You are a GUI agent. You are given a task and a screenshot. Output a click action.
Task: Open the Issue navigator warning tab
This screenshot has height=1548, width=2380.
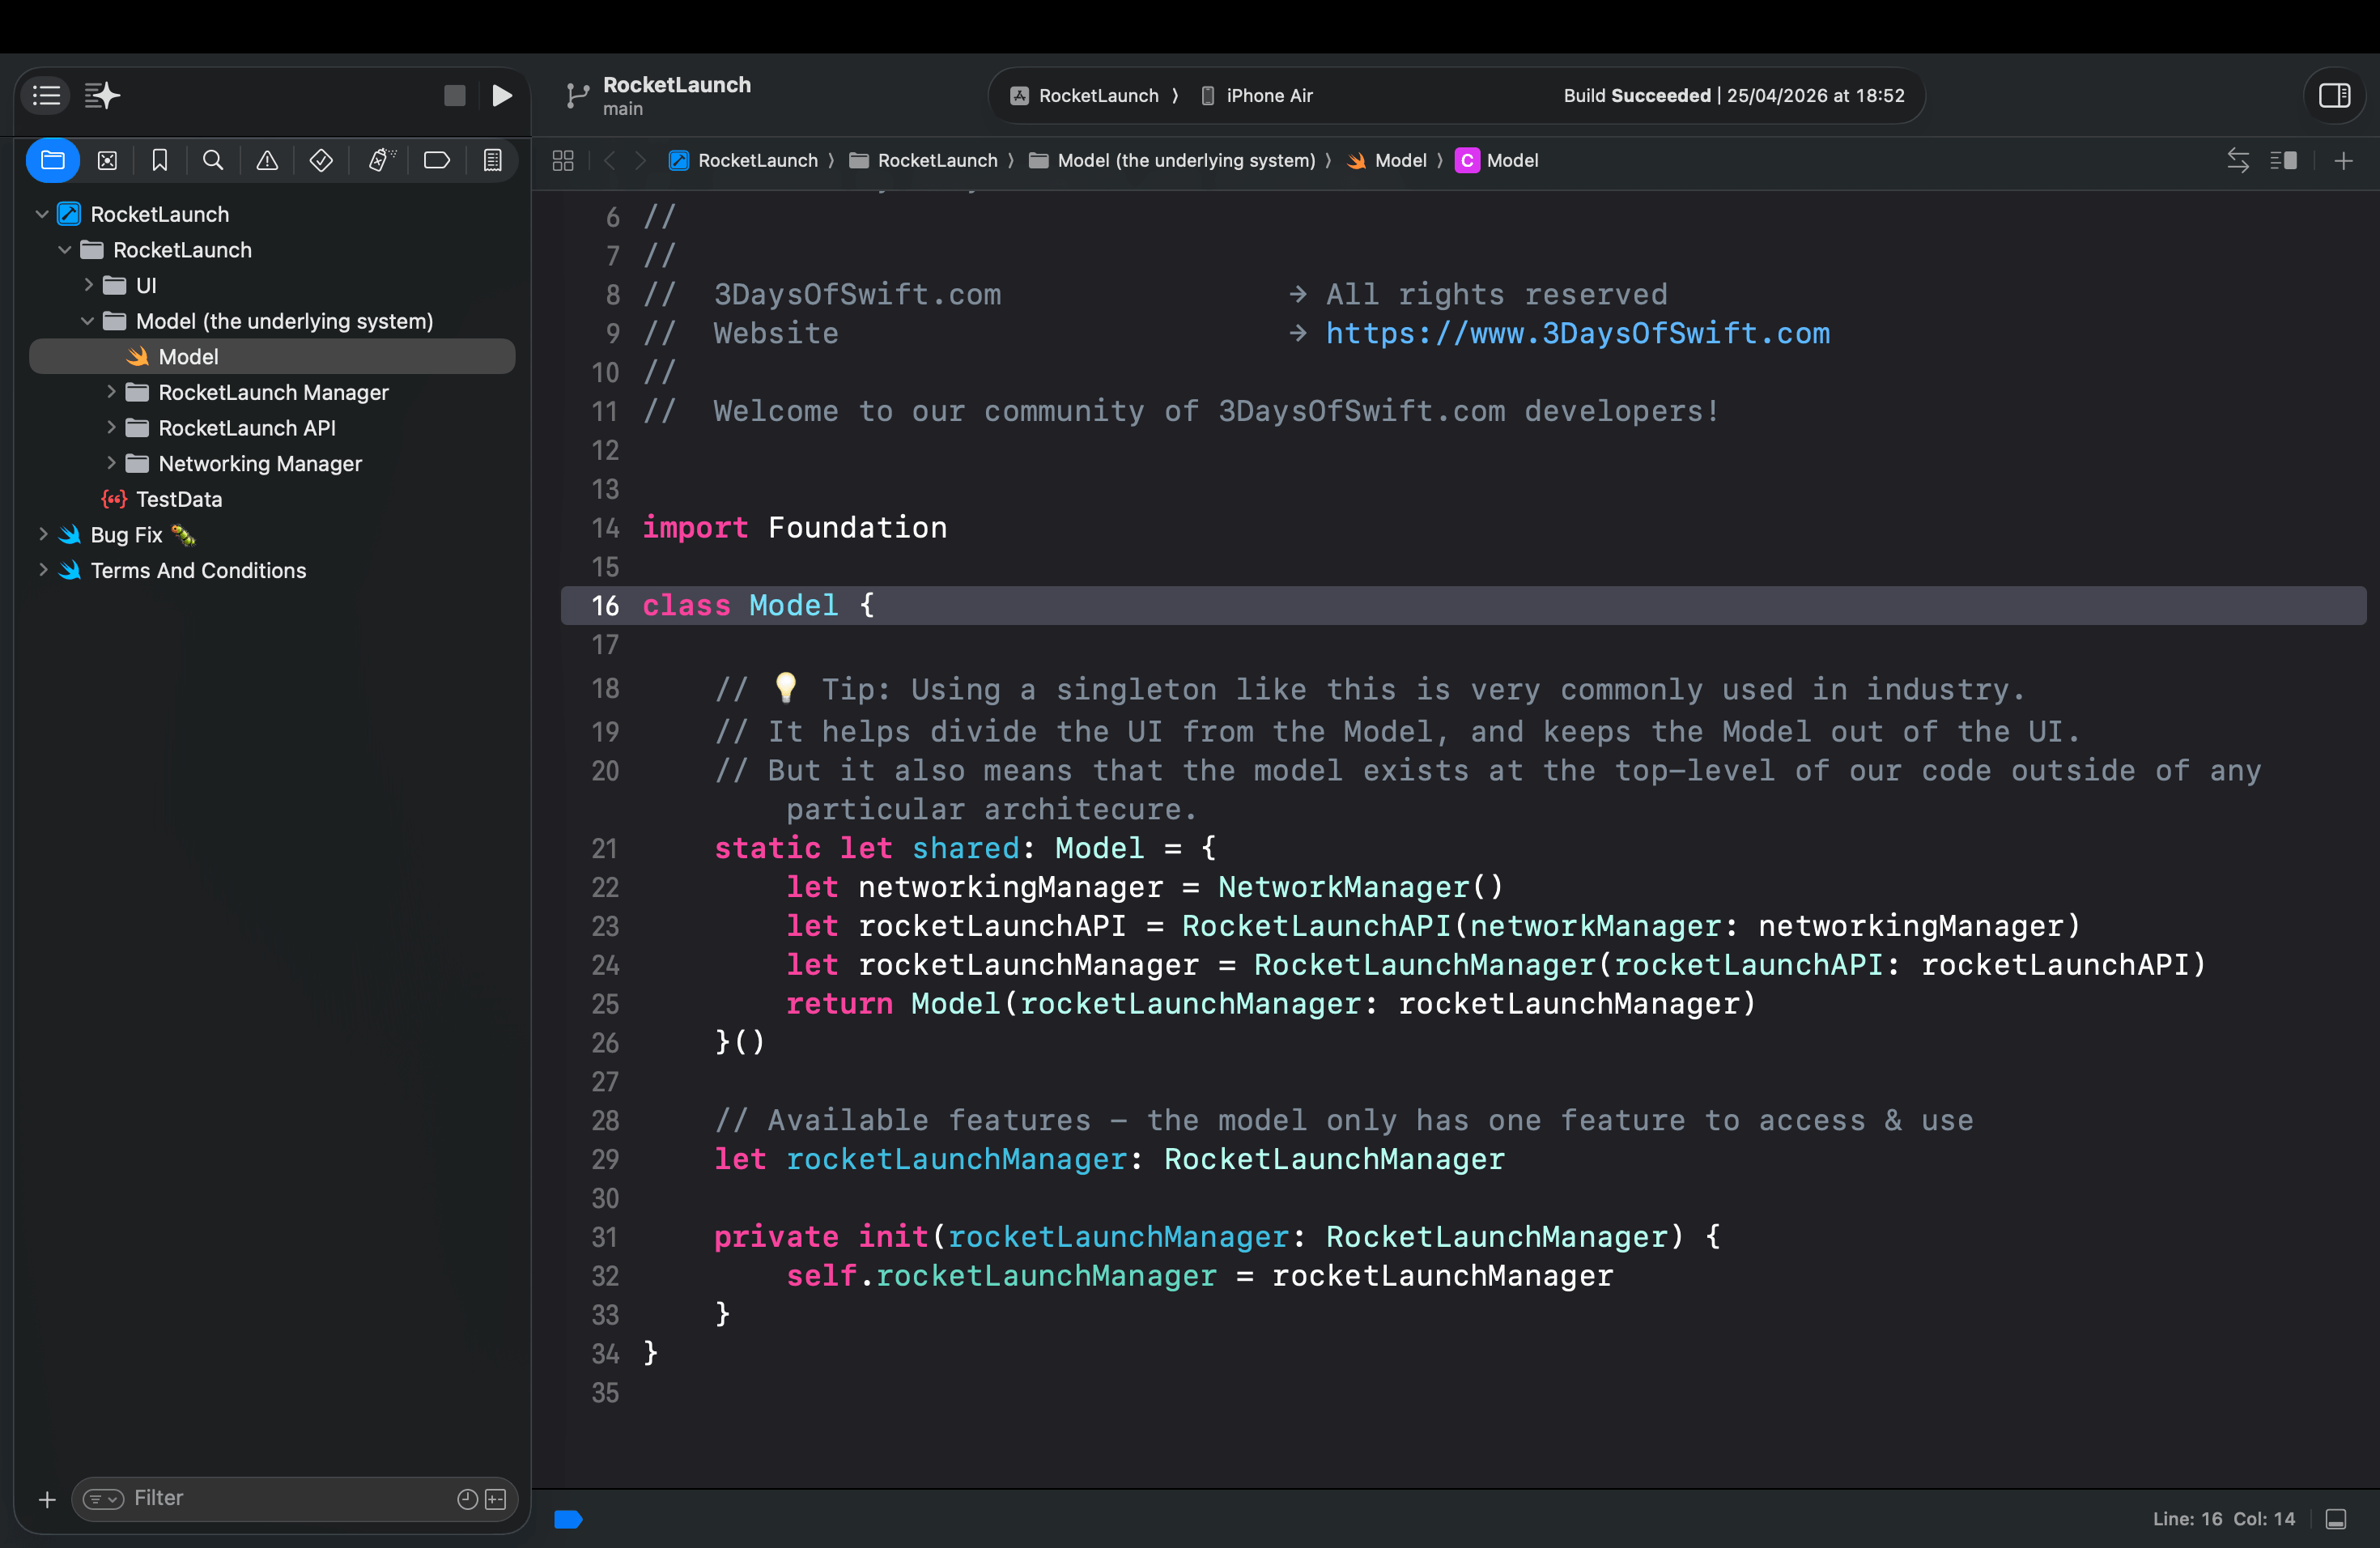point(267,160)
